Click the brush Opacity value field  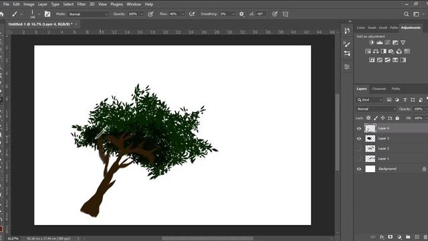pyautogui.click(x=133, y=14)
